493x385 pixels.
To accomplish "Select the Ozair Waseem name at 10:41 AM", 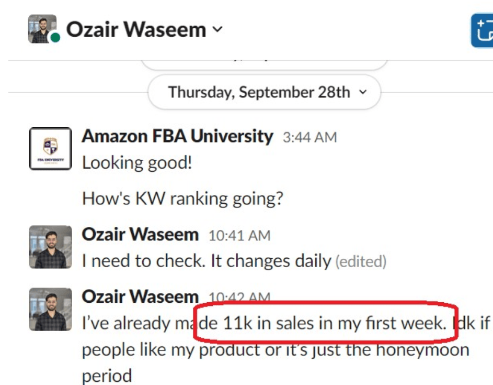I will (140, 235).
